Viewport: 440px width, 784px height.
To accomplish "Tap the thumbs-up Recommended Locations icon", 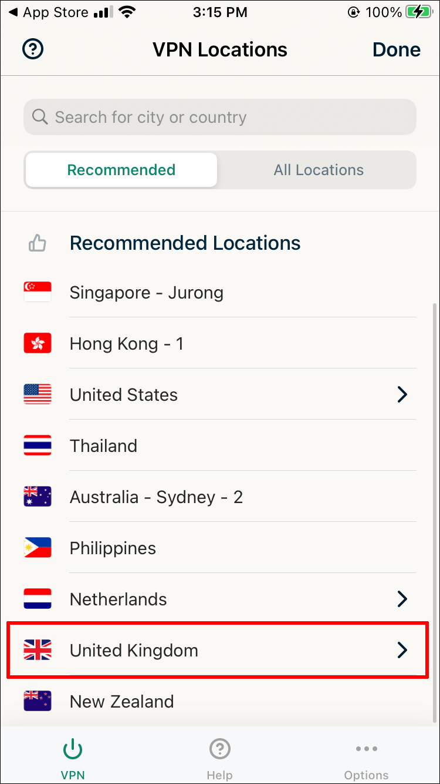I will coord(38,243).
